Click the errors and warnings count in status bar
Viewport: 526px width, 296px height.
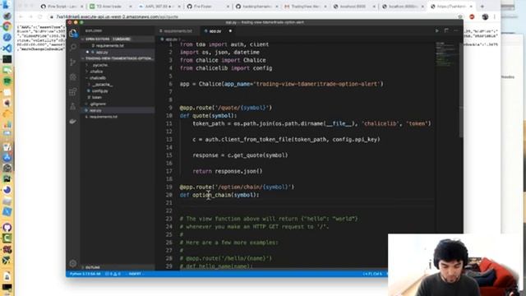tap(113, 274)
